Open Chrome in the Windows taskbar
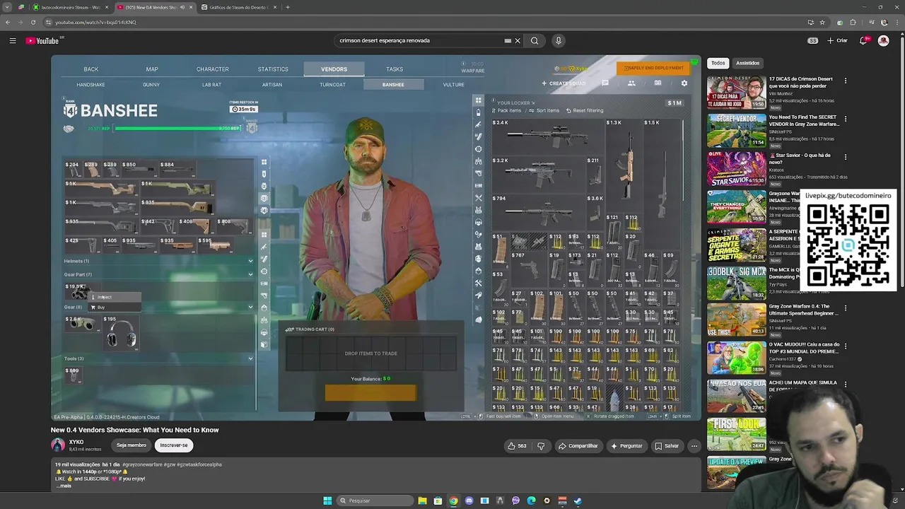The image size is (905, 509). tap(453, 501)
